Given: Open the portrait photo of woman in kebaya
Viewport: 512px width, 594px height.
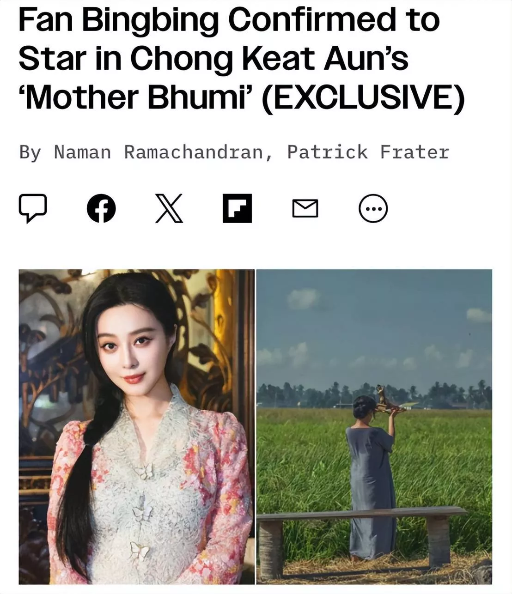Looking at the screenshot, I should 137,427.
